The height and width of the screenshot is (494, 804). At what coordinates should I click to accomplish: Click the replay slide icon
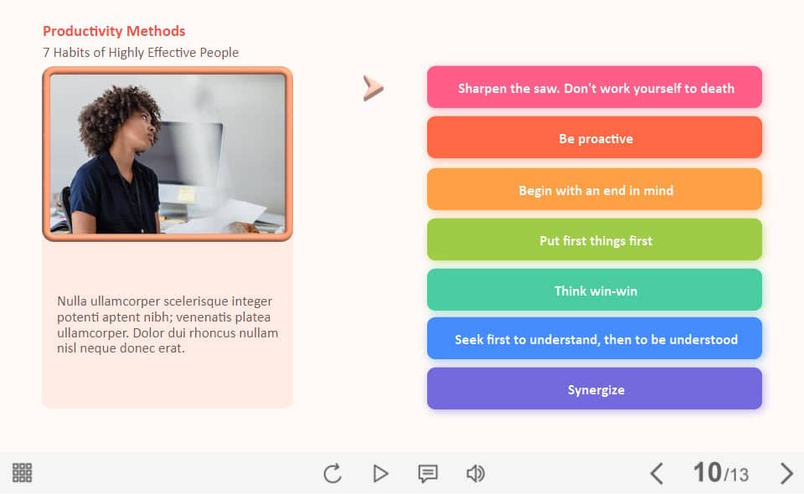point(332,474)
